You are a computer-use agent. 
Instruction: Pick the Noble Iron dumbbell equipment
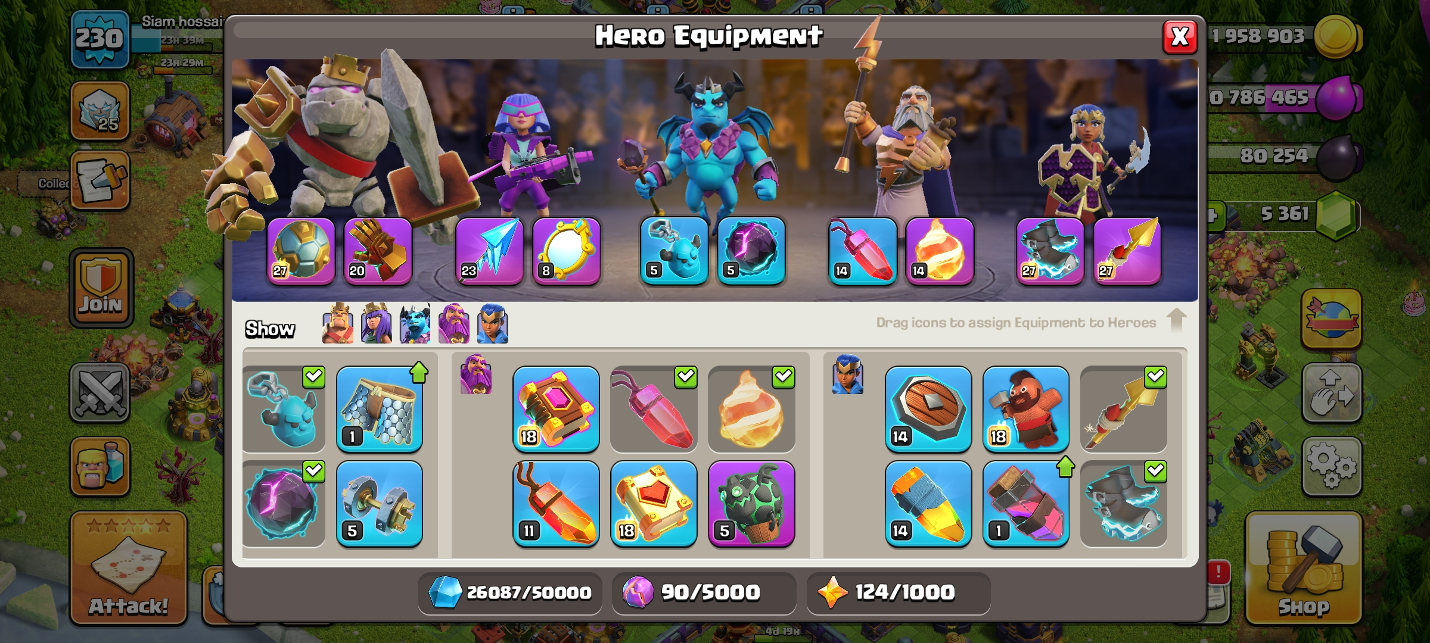tap(379, 504)
